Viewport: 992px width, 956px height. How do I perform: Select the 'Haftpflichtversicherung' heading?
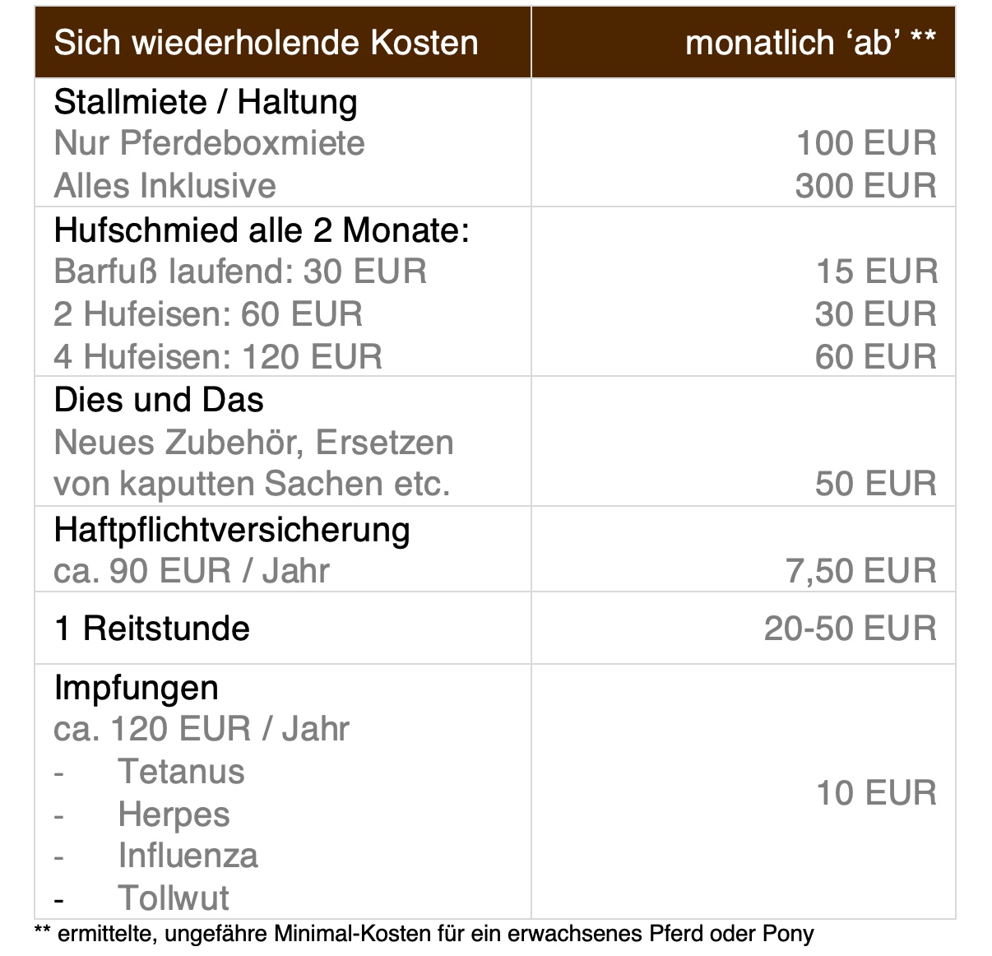pyautogui.click(x=232, y=530)
